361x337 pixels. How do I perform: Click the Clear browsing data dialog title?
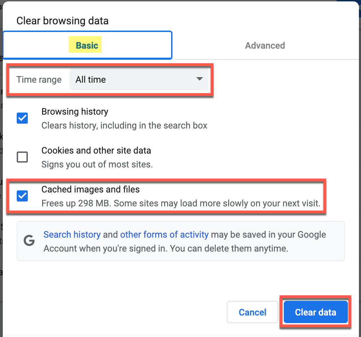[x=62, y=21]
